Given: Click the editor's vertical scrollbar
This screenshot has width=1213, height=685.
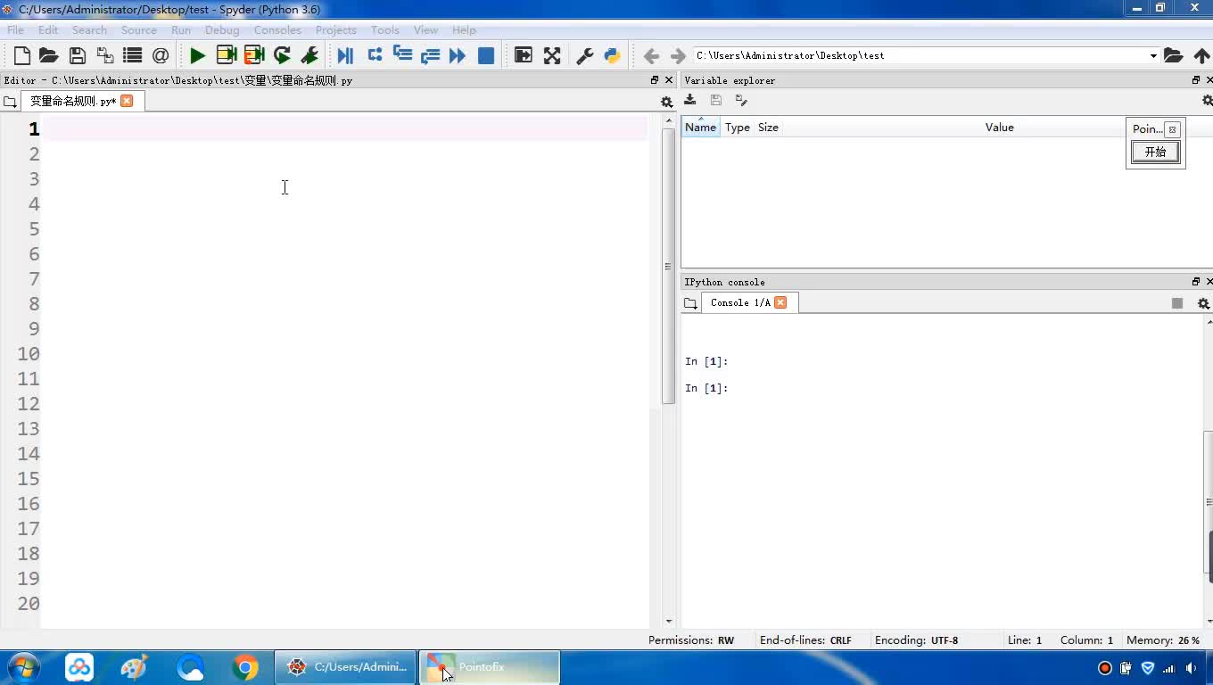Looking at the screenshot, I should point(669,268).
